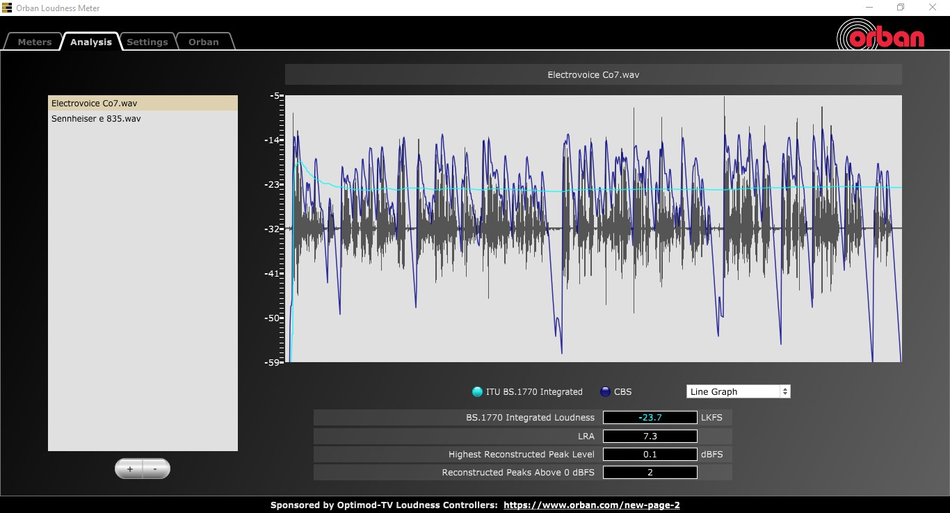The width and height of the screenshot is (950, 513).
Task: Click Reconstructed Peaks Above 0 dBFS value
Action: click(x=650, y=472)
